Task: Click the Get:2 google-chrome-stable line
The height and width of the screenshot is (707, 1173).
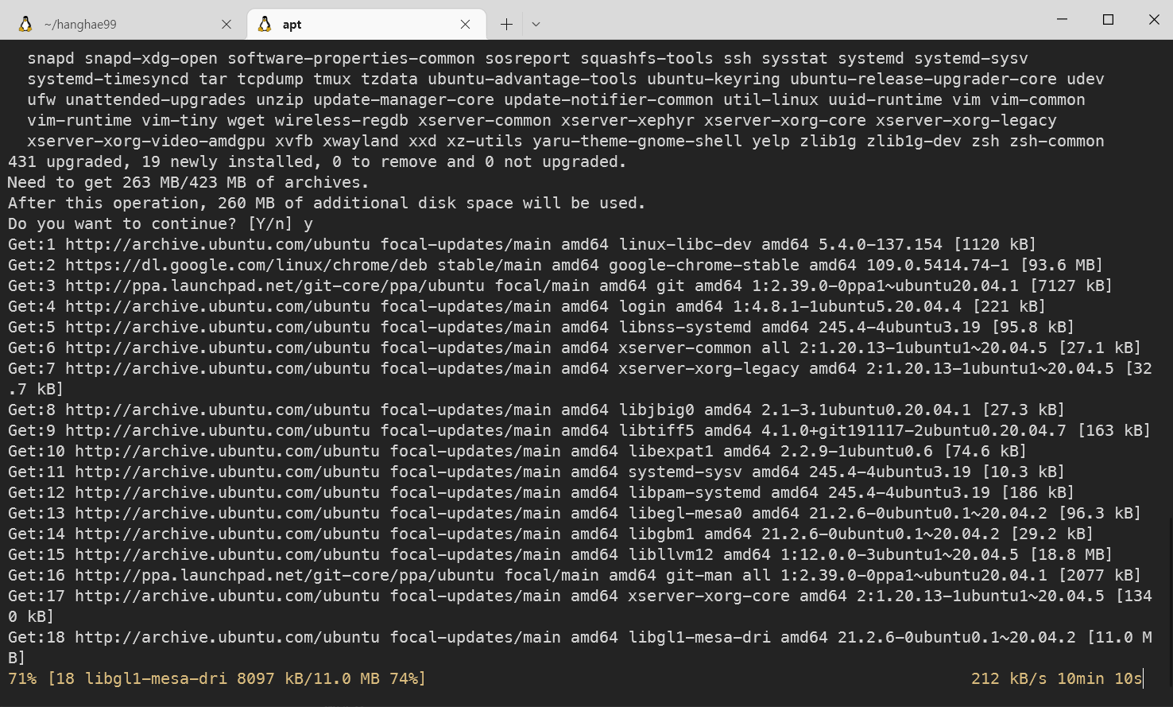Action: (x=556, y=265)
